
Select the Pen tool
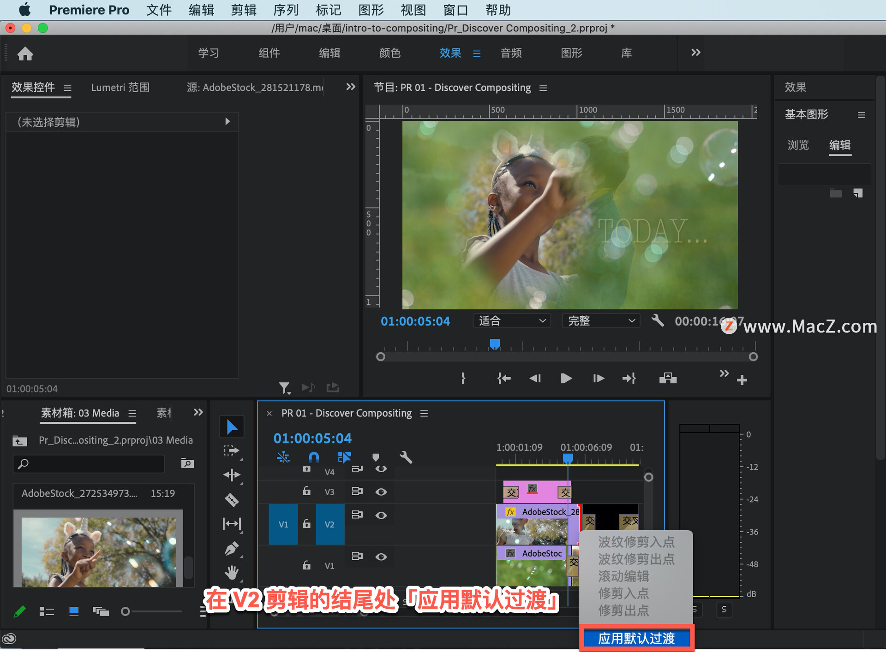[232, 548]
